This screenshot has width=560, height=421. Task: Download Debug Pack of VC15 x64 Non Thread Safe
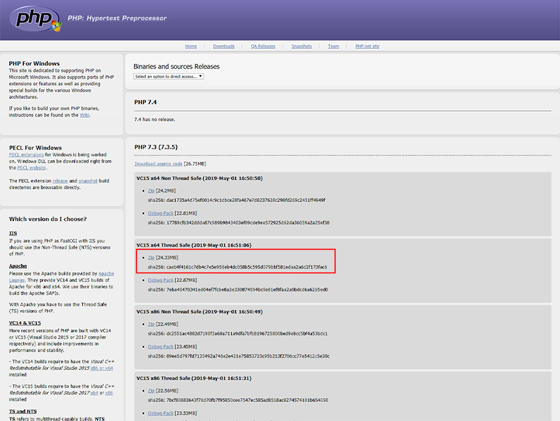(161, 213)
